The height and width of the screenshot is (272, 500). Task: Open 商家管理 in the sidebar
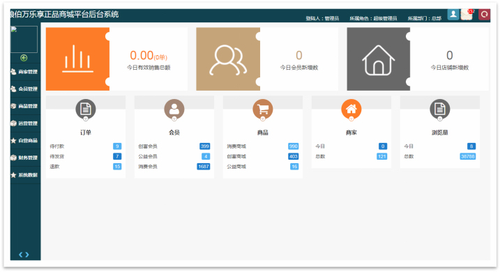(25, 72)
